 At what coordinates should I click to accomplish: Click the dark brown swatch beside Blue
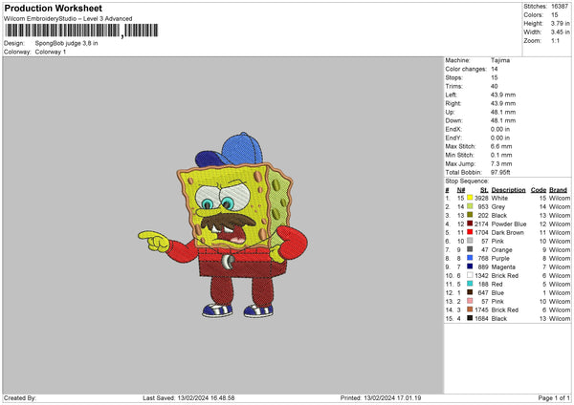[x=470, y=292]
